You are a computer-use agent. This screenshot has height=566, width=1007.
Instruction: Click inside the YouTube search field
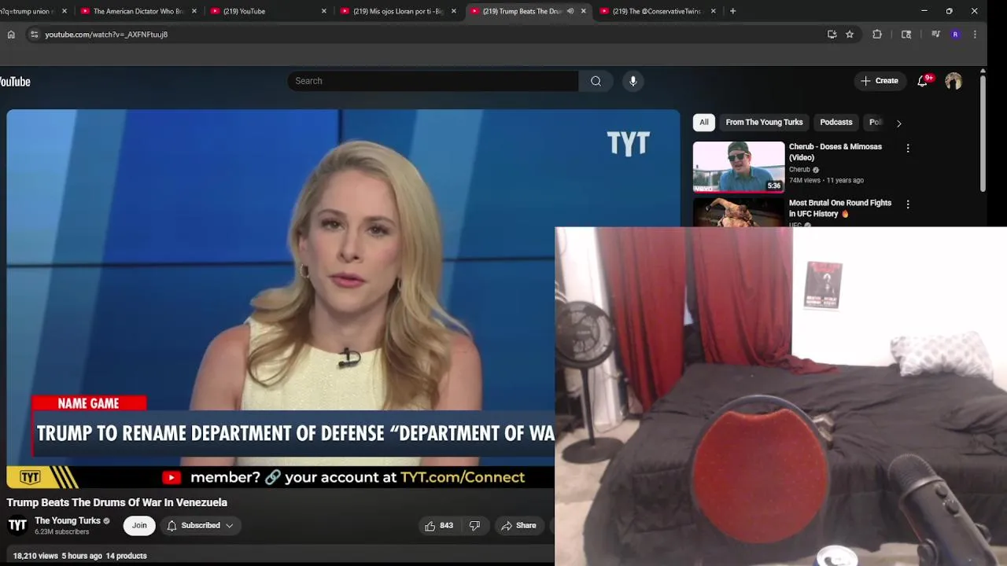coord(433,81)
